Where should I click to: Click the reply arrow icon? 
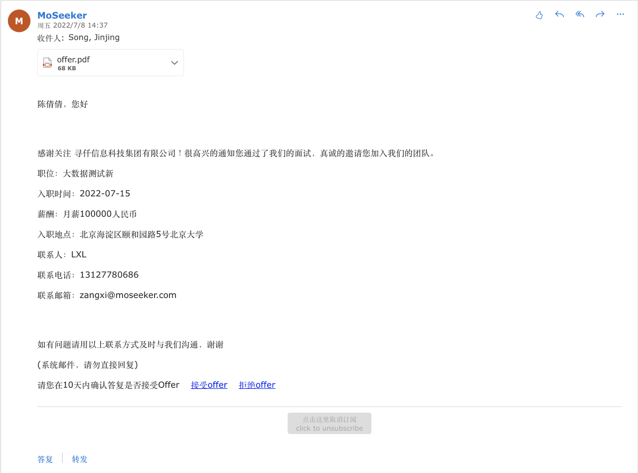(559, 14)
